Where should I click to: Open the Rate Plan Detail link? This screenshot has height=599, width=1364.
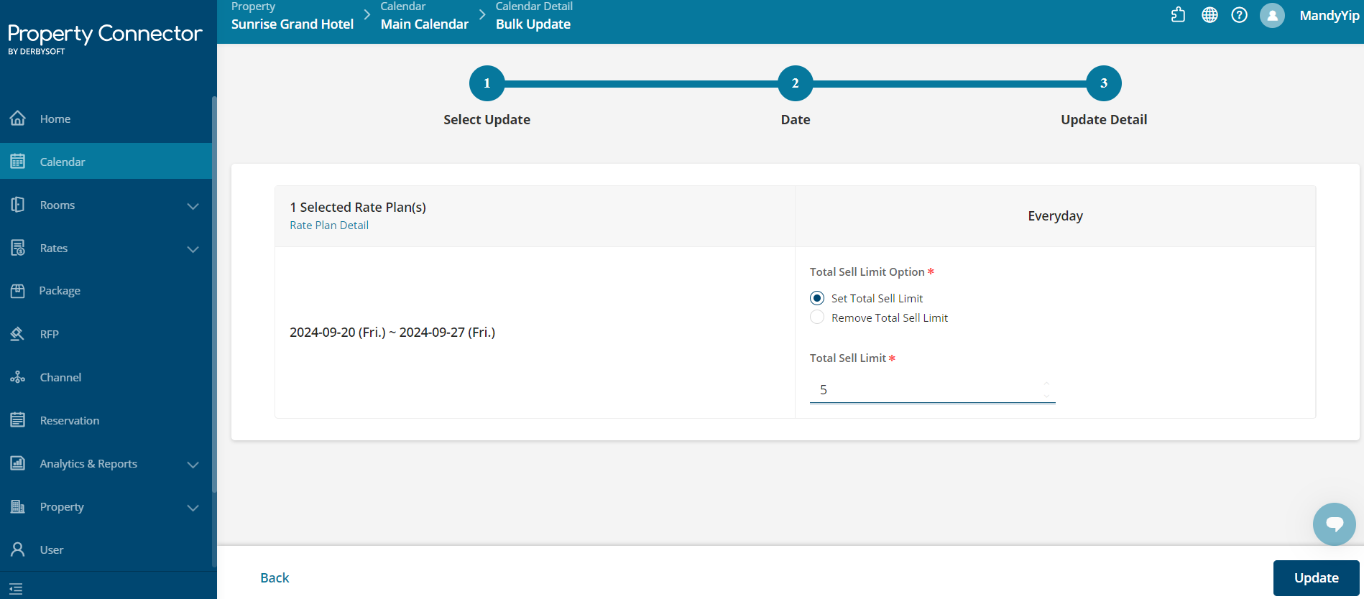(329, 226)
